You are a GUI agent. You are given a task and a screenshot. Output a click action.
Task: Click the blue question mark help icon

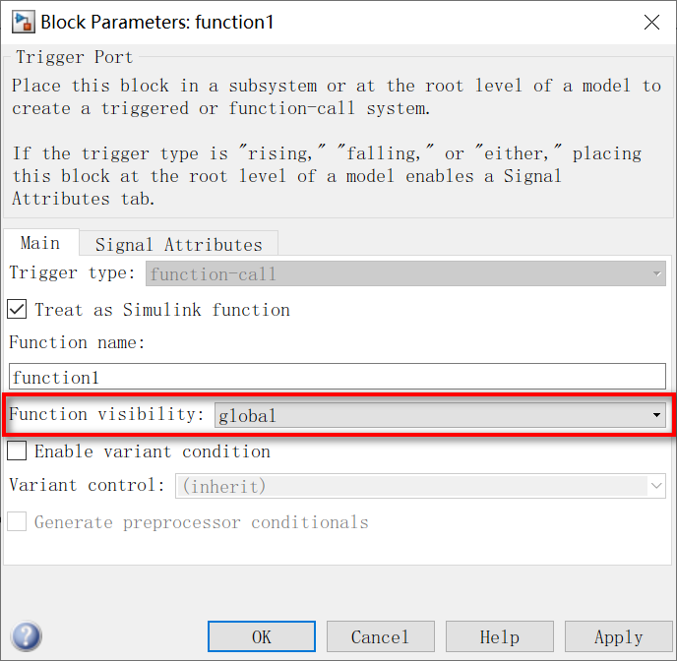pyautogui.click(x=26, y=636)
